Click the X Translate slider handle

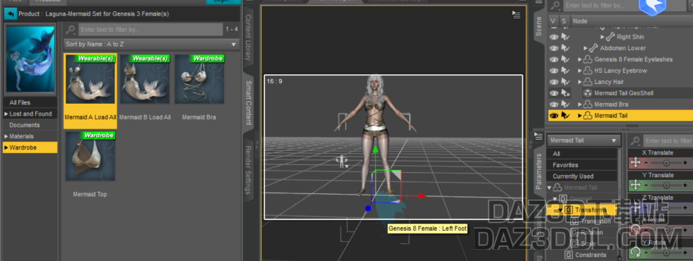(x=666, y=164)
